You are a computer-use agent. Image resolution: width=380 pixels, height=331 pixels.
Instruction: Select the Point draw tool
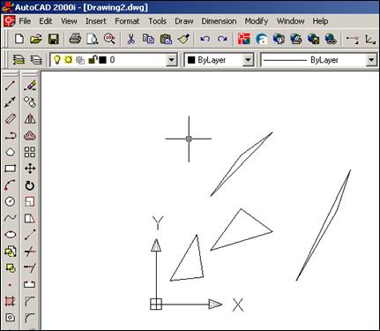click(10, 285)
